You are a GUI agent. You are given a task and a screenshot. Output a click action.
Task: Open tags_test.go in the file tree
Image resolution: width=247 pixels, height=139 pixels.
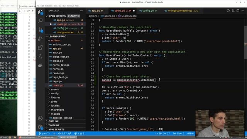[x=60, y=77]
